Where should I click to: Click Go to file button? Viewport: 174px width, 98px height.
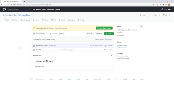(90, 34)
